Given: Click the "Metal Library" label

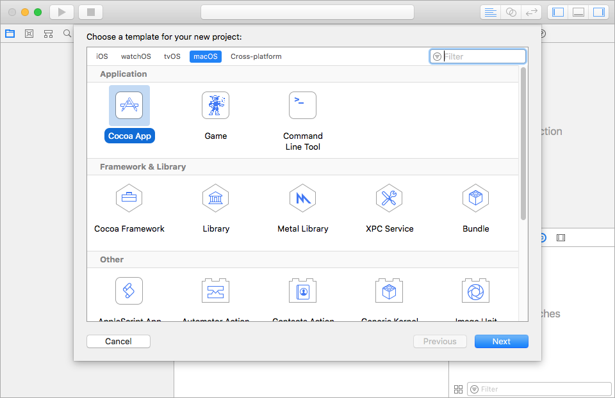Looking at the screenshot, I should point(302,229).
